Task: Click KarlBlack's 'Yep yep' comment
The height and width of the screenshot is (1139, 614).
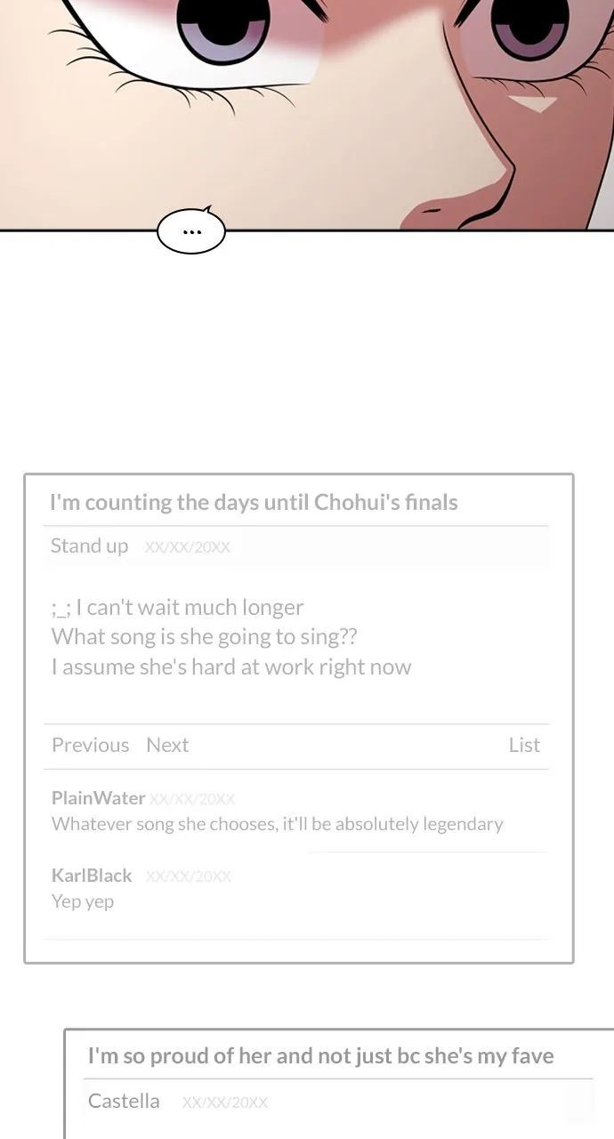Action: pos(83,901)
